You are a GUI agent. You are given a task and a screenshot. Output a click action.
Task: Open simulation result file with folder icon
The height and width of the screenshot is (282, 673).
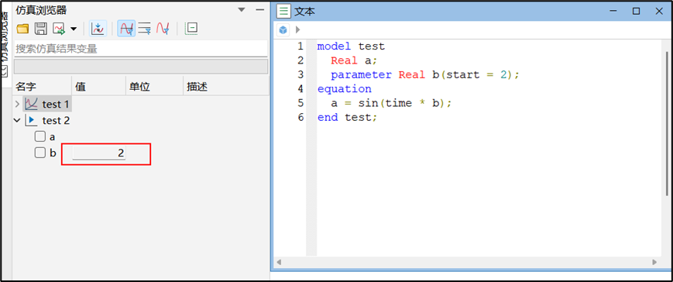click(22, 29)
